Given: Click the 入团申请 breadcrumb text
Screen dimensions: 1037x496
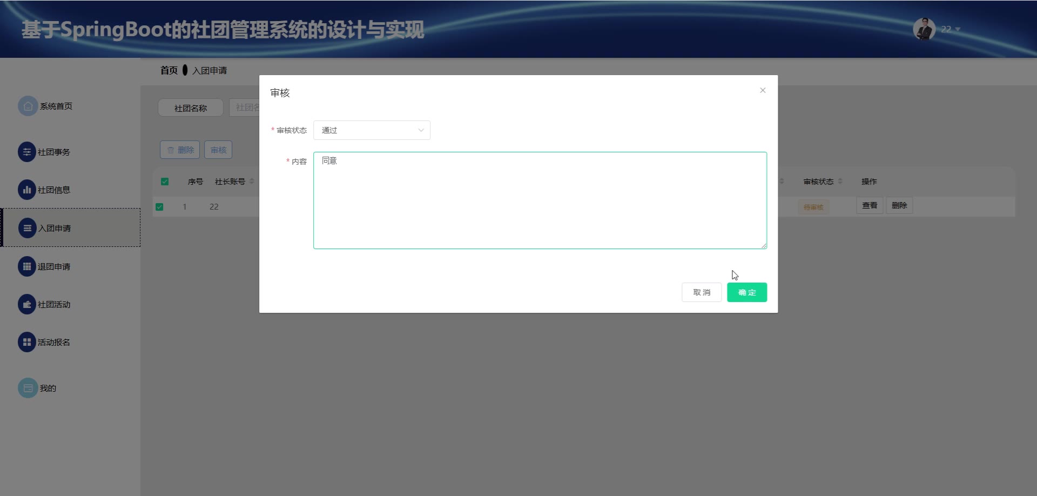Looking at the screenshot, I should [210, 71].
